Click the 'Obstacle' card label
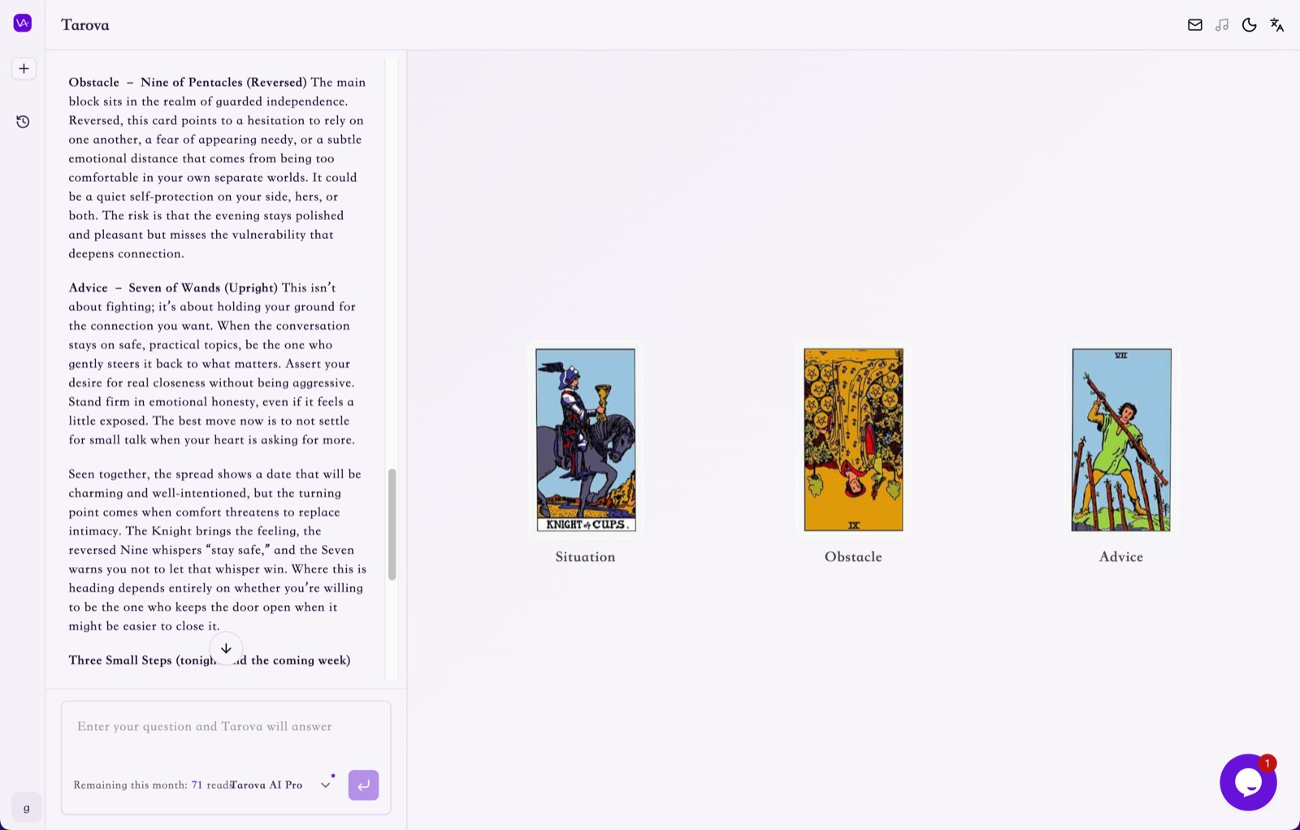The image size is (1300, 830). [853, 557]
